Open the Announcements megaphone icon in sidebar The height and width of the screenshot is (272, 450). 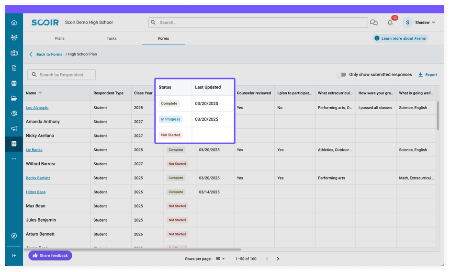click(14, 128)
